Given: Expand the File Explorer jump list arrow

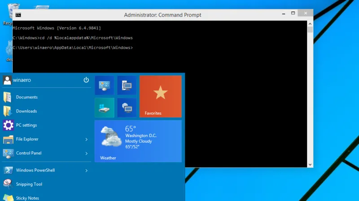Looking at the screenshot, I should [86, 139].
